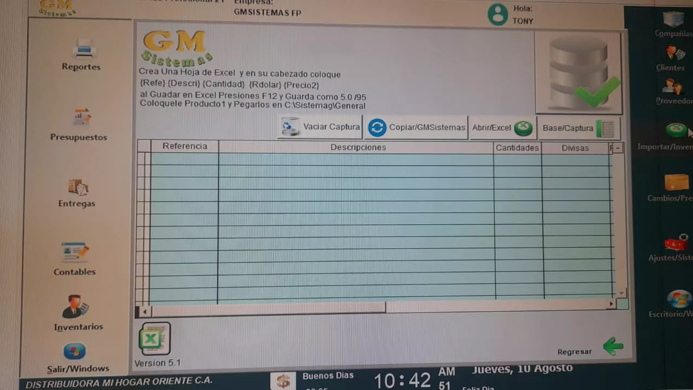Viewport: 693px width, 390px height.
Task: Click the Abrir/Excel button
Action: click(502, 128)
